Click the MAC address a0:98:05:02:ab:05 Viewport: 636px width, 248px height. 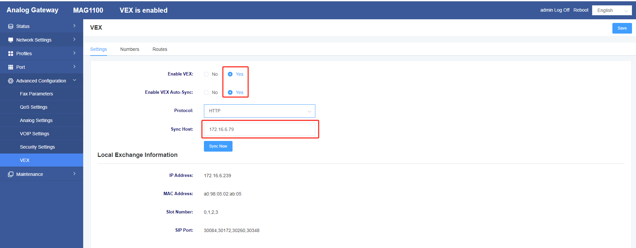[223, 194]
